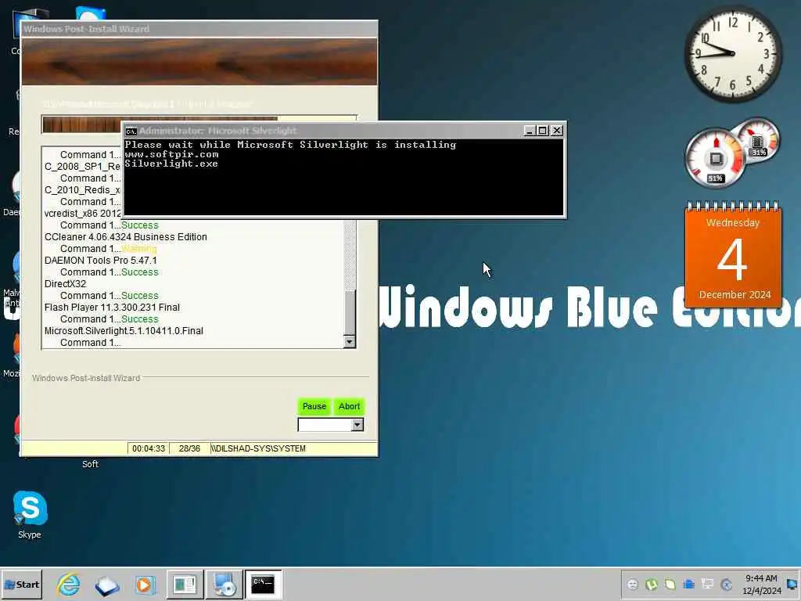Switch to the installer disc taskbar button
This screenshot has height=601, width=801.
224,585
